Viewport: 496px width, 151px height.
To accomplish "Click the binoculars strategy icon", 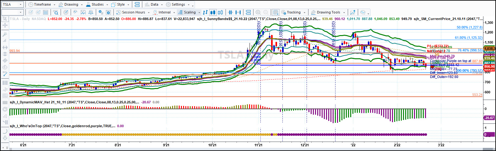I will click(91, 12).
